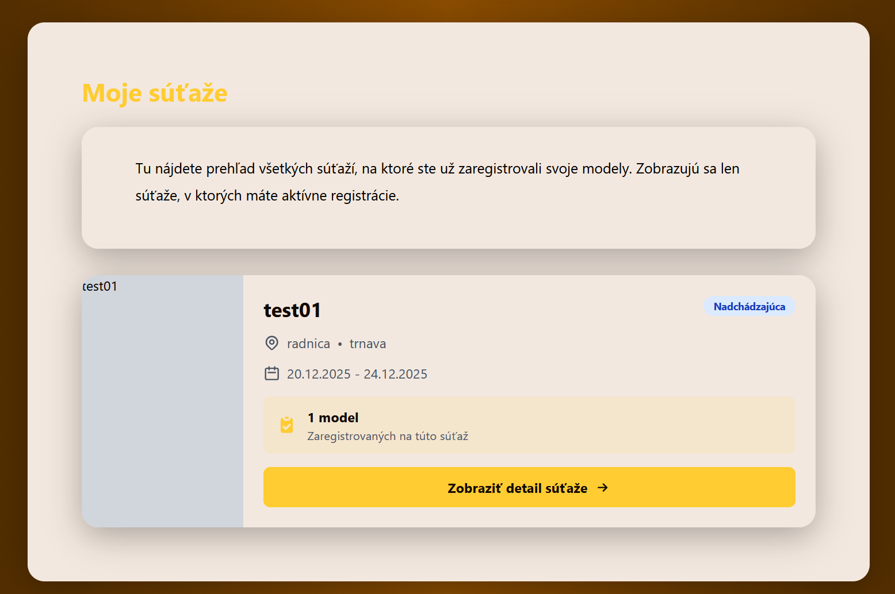Click the registered models summary box
The width and height of the screenshot is (895, 594).
(x=529, y=425)
